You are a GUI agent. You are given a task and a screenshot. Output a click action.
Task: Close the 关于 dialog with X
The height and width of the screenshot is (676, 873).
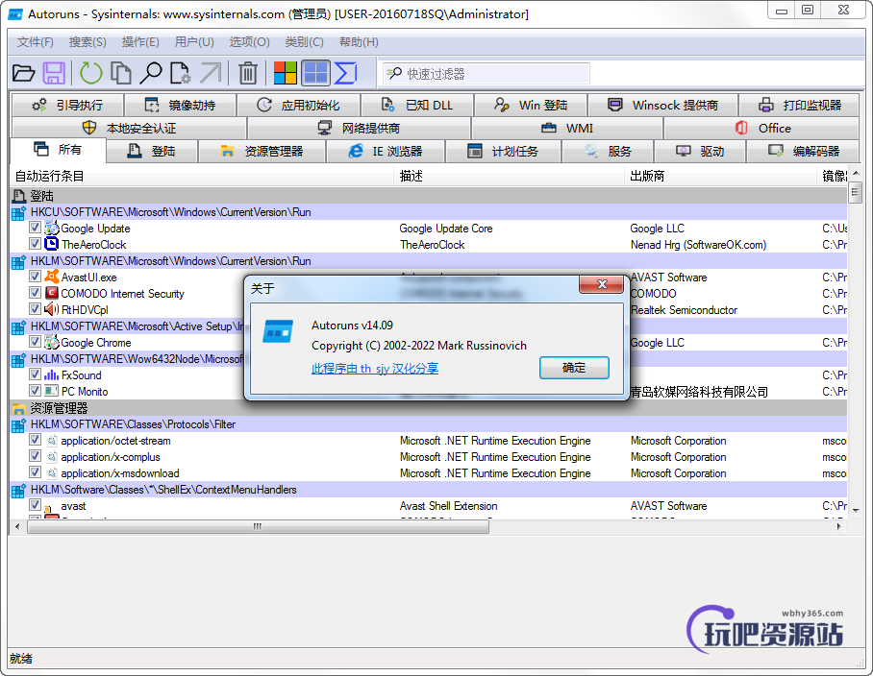pyautogui.click(x=601, y=284)
